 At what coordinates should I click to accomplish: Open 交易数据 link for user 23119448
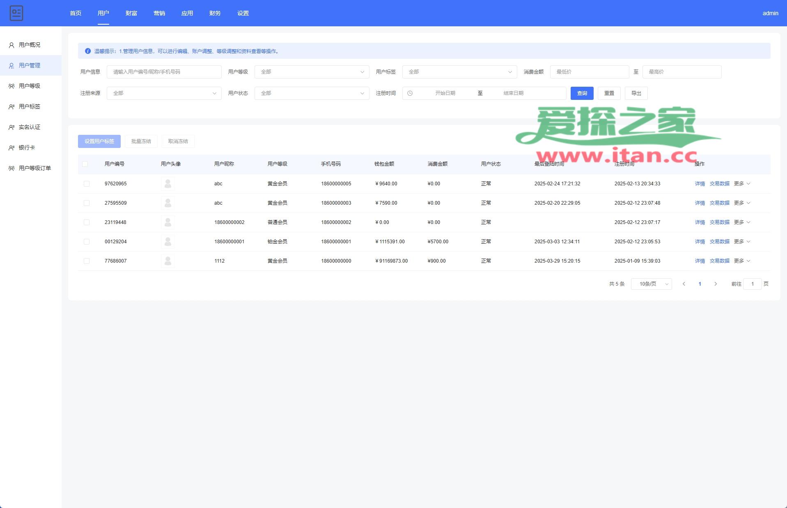719,222
